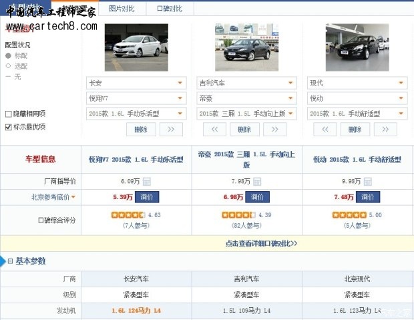Open the 悦动 series dropdown
Image resolution: width=414 pixels, height=320 pixels.
tap(357, 98)
